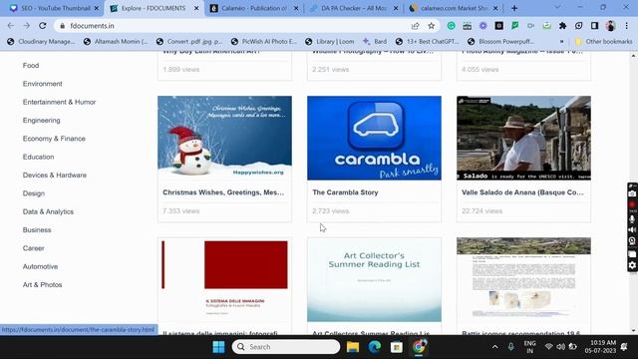
Task: Click the Chrome icon on the taskbar
Action: (x=419, y=347)
